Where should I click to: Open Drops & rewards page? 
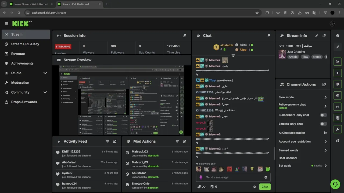(26, 102)
